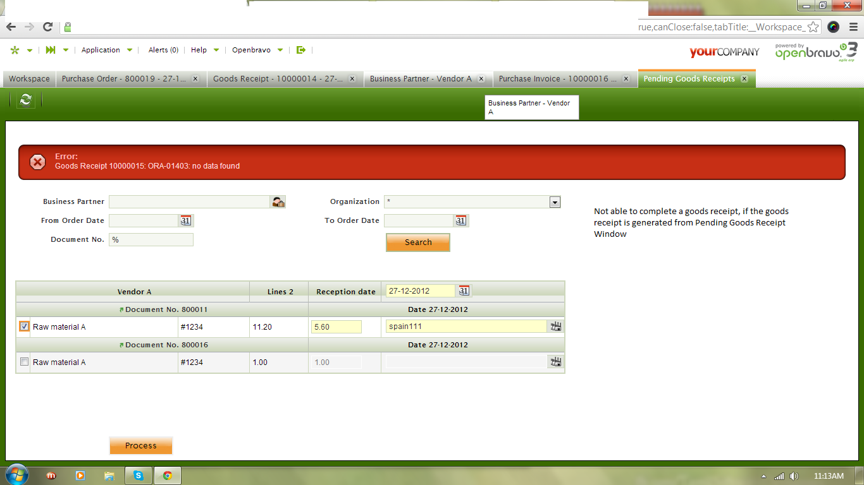The width and height of the screenshot is (864, 485).
Task: Click the browser back arrow
Action: click(11, 27)
